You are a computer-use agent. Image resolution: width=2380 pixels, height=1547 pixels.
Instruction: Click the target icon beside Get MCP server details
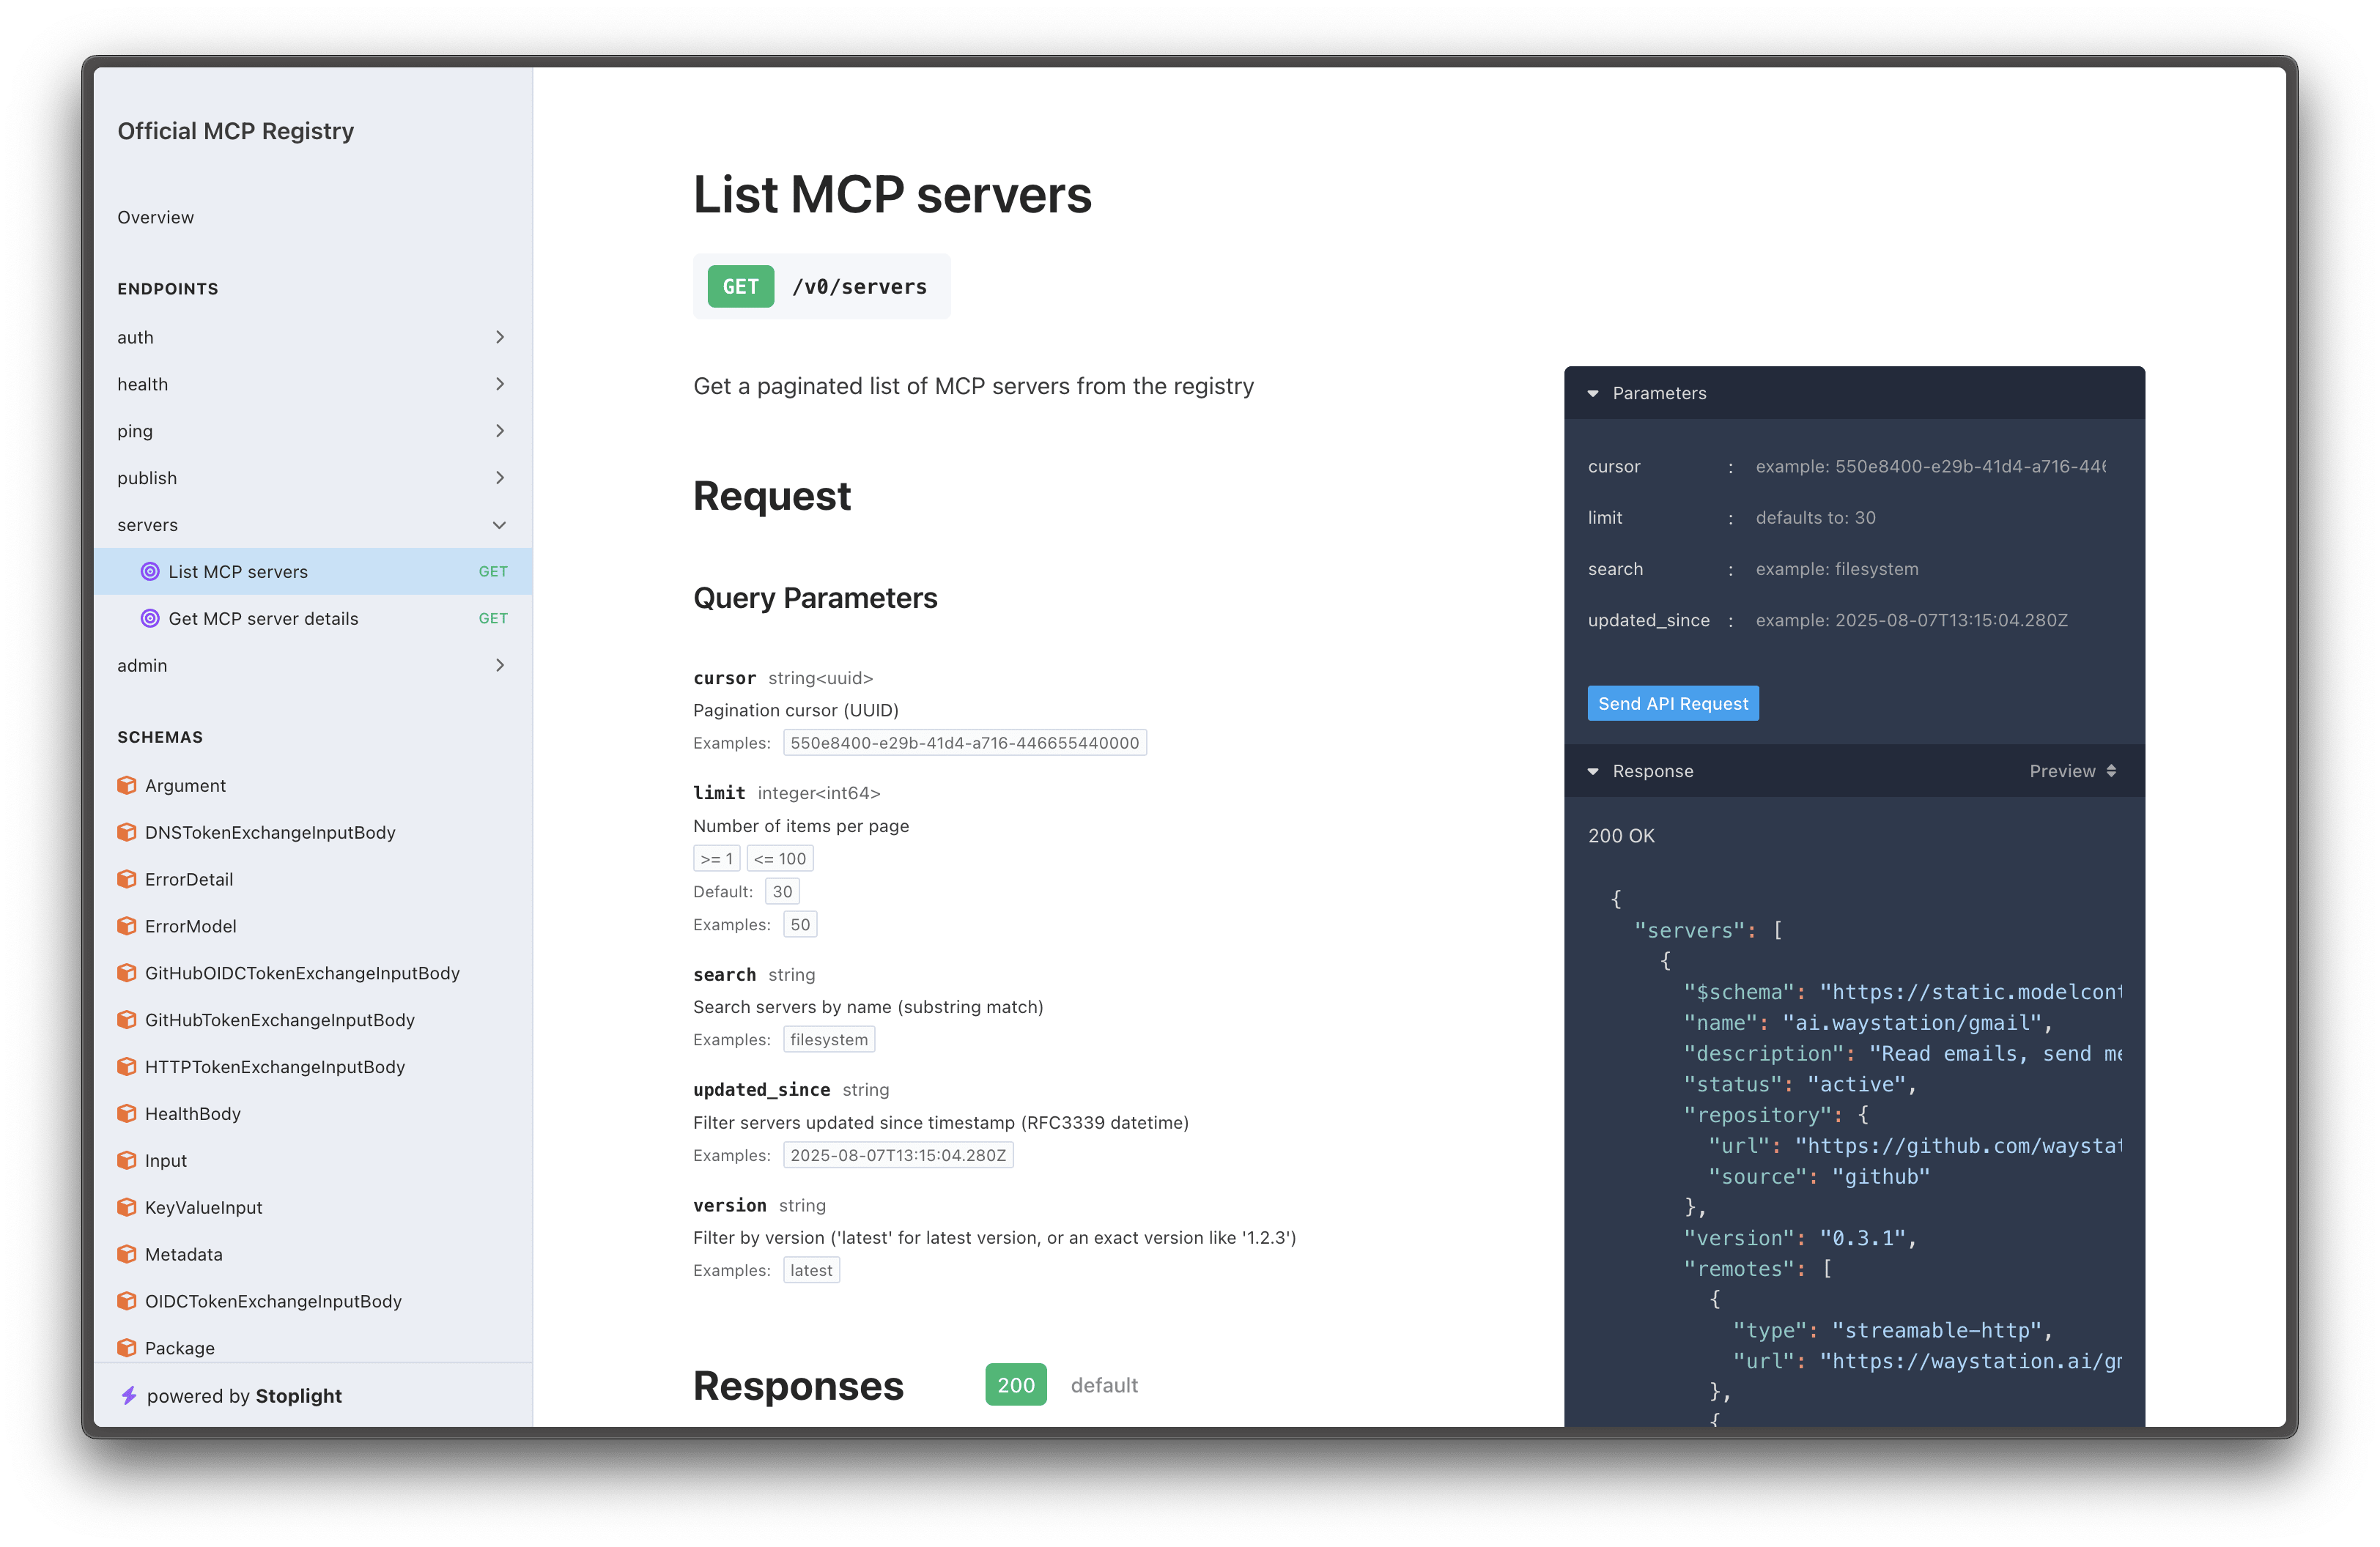click(x=150, y=619)
